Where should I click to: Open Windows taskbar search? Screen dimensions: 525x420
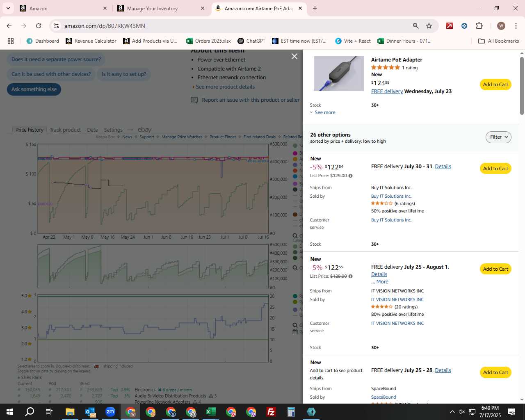pyautogui.click(x=30, y=412)
